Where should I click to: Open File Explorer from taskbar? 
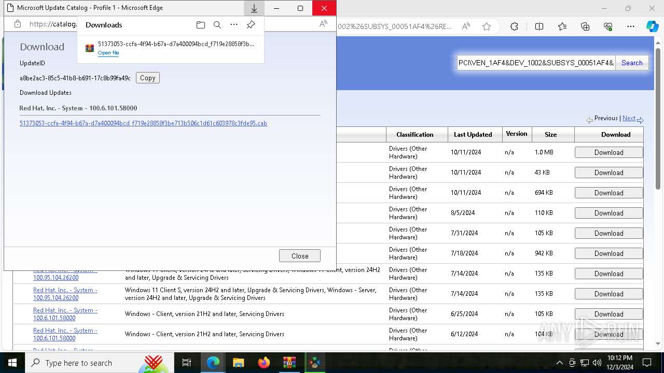(x=238, y=363)
